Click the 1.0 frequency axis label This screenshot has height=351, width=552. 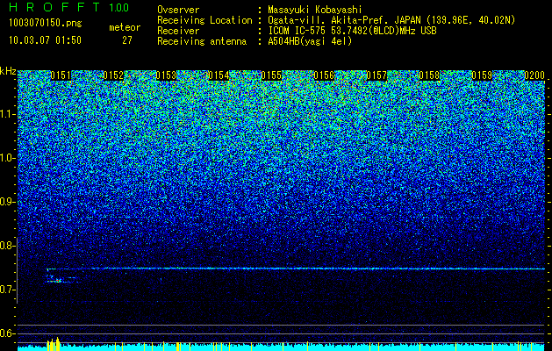coord(8,158)
